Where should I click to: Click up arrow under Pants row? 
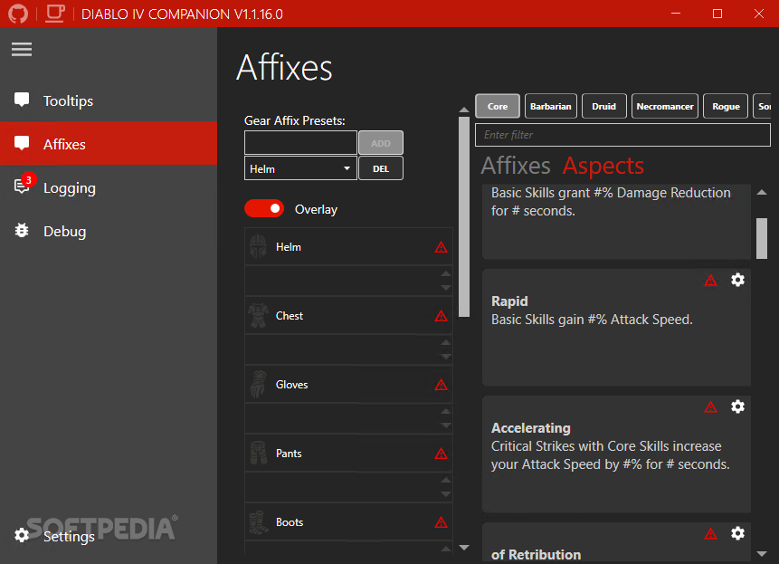tap(446, 480)
